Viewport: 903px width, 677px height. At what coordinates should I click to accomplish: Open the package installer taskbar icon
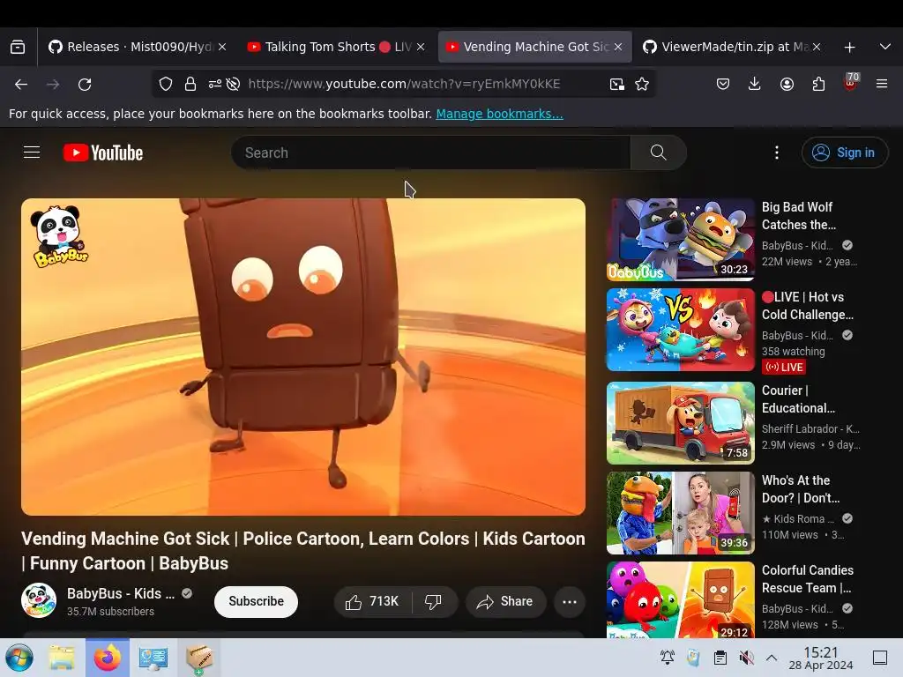[x=198, y=658]
